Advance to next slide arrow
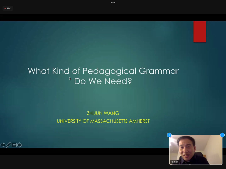This screenshot has height=169, width=226. [x=20, y=145]
